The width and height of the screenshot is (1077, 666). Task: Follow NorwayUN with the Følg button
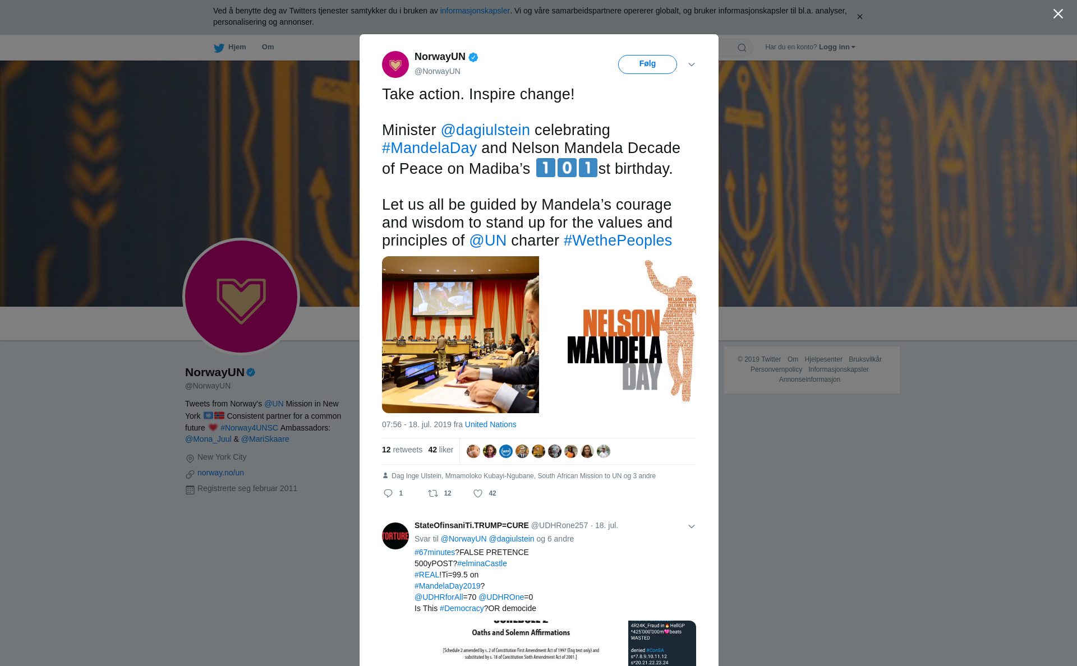647,64
